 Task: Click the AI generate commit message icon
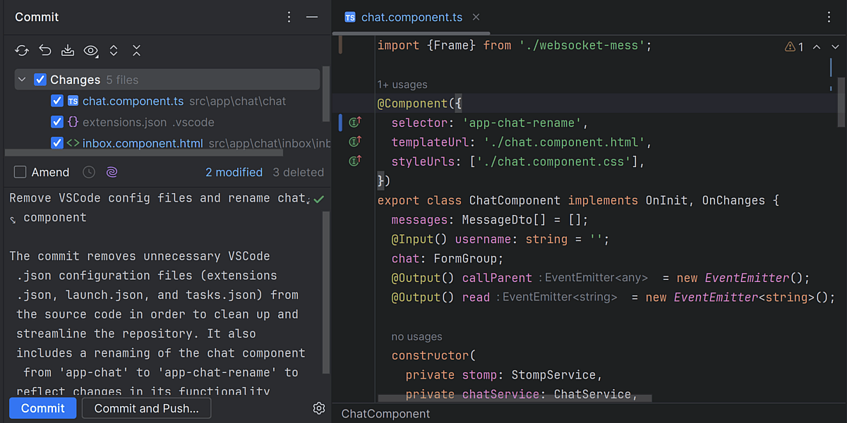coord(112,172)
